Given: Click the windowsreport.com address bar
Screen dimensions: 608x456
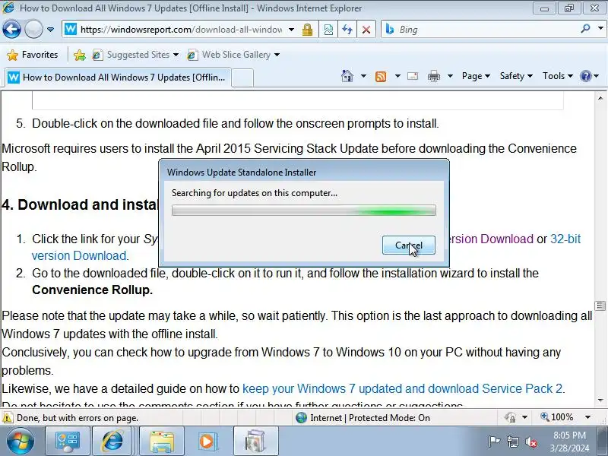Looking at the screenshot, I should (181, 30).
